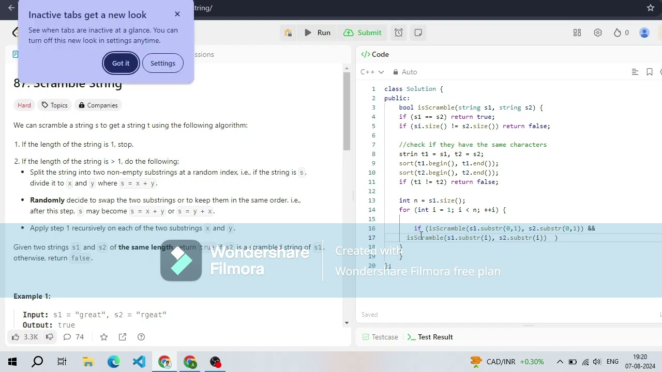Screen dimensions: 662x372
Task: Open the CAD/INR widget in taskbar
Action: click(507, 362)
